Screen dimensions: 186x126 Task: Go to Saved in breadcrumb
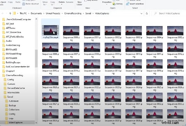pyautogui.click(x=88, y=13)
